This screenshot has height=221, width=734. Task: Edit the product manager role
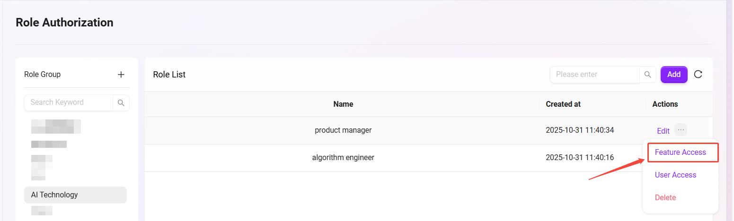(663, 131)
